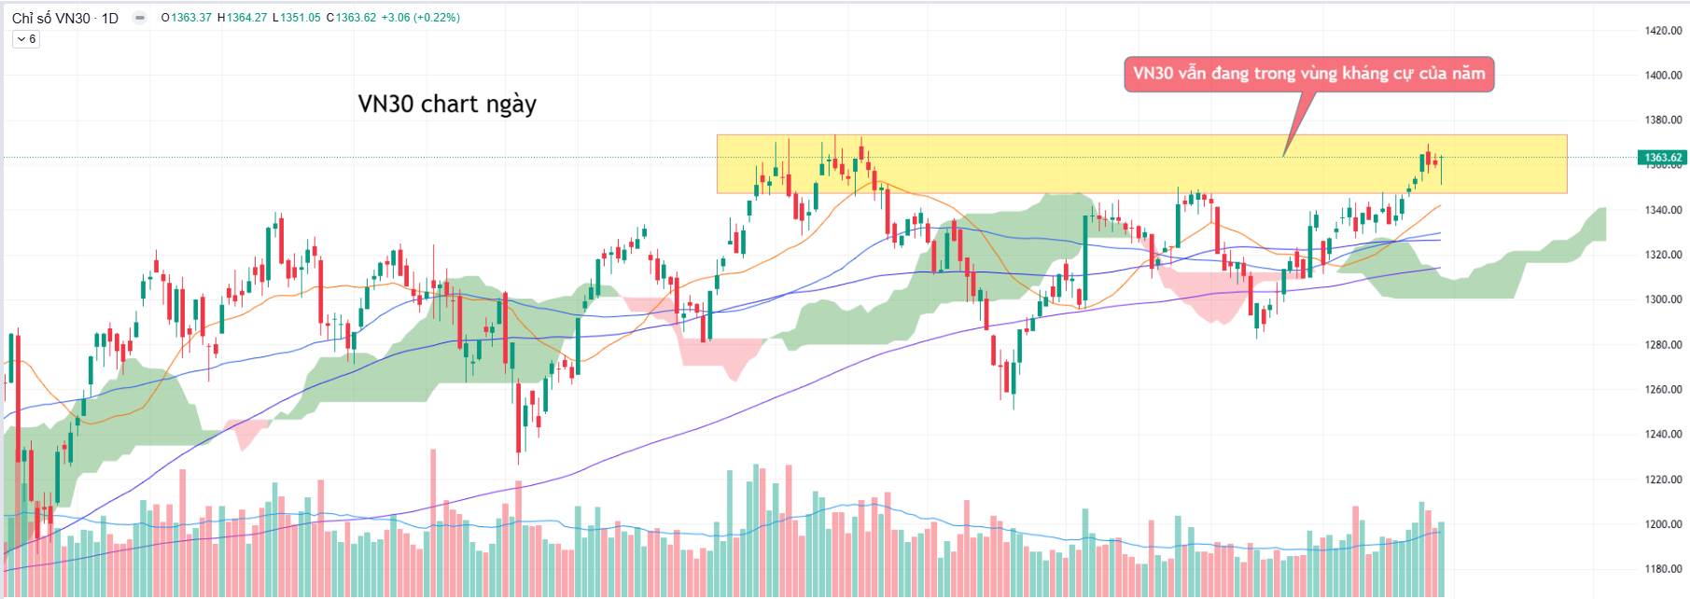1690x599 pixels.
Task: Click the low price value 1351.05
Action: coord(300,18)
